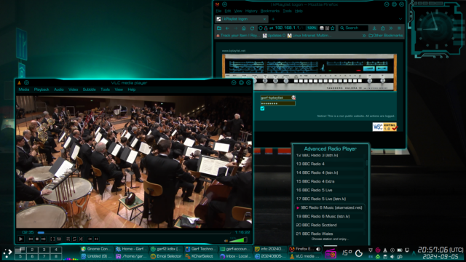Viewport: 466px width, 262px height.
Task: Reload the page in Firefox
Action: (252, 28)
